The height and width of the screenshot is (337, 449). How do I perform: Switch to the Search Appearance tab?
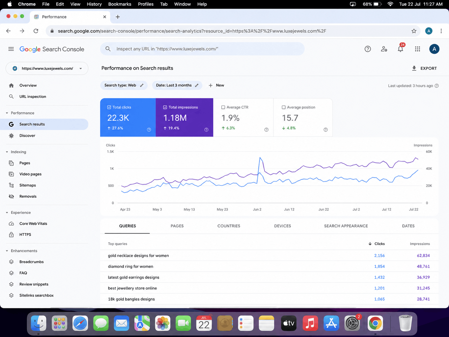click(346, 226)
